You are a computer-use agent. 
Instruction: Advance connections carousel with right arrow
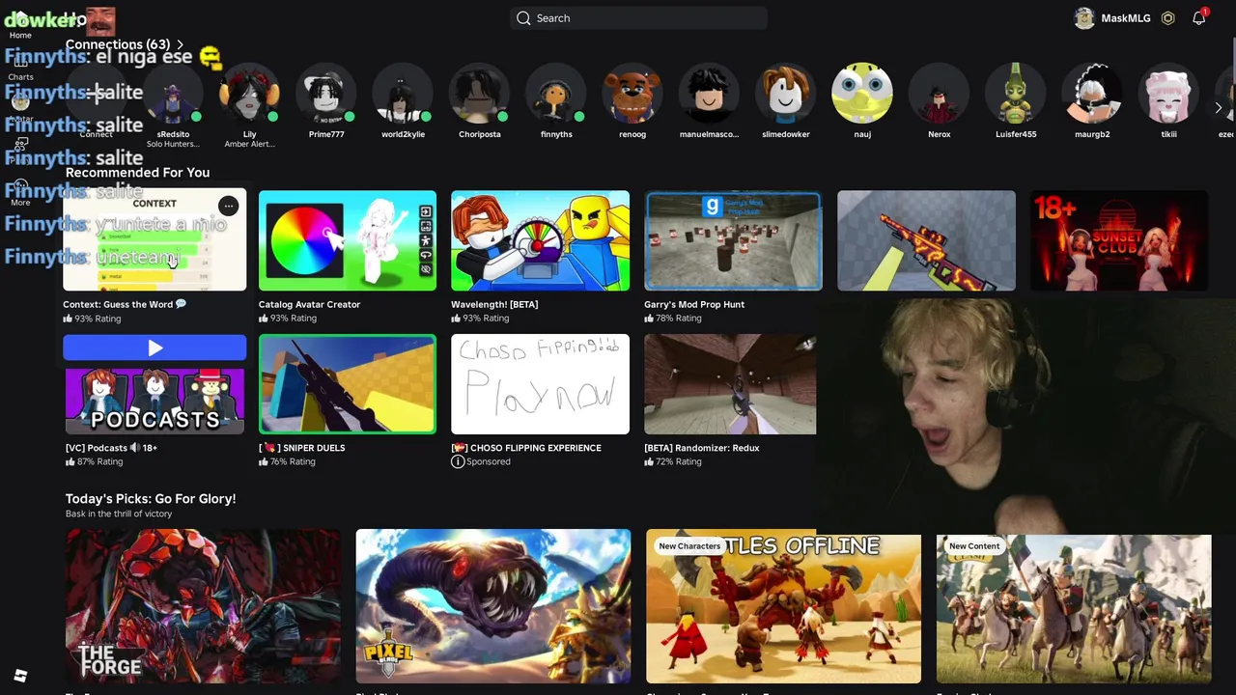pyautogui.click(x=1218, y=108)
